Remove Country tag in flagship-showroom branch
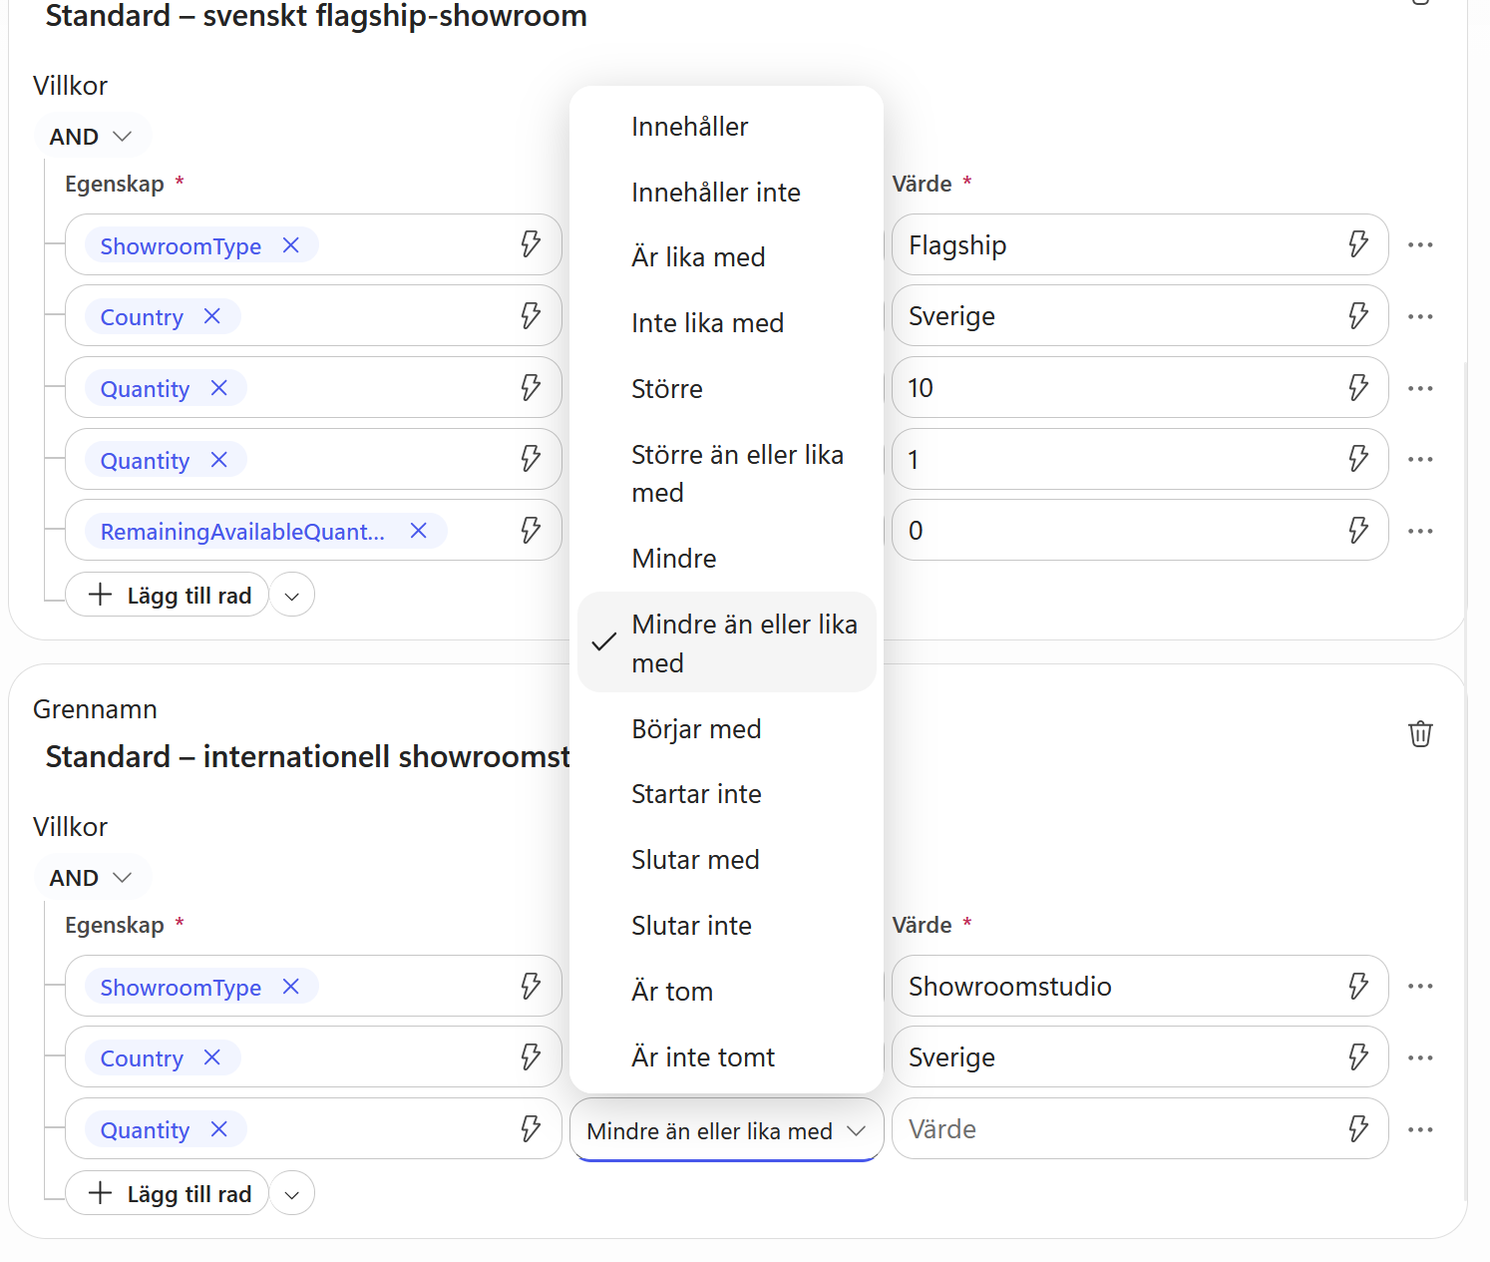The image size is (1490, 1262). [x=212, y=316]
